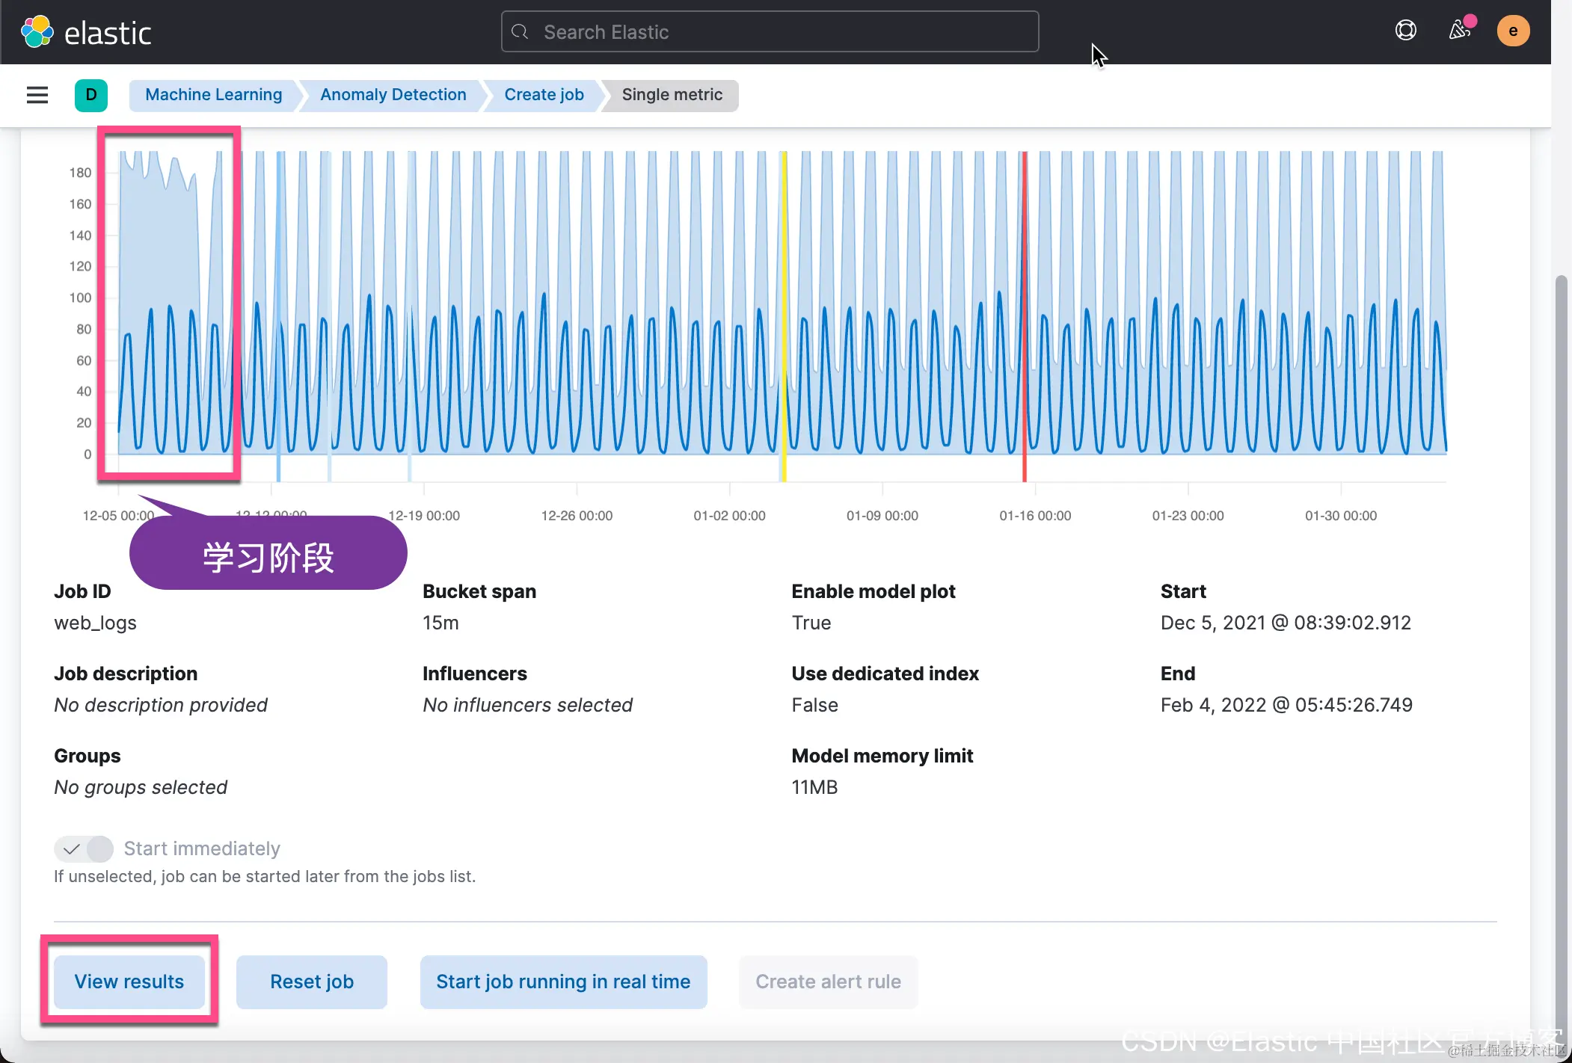Open the newsfeed celebration icon

1459,31
